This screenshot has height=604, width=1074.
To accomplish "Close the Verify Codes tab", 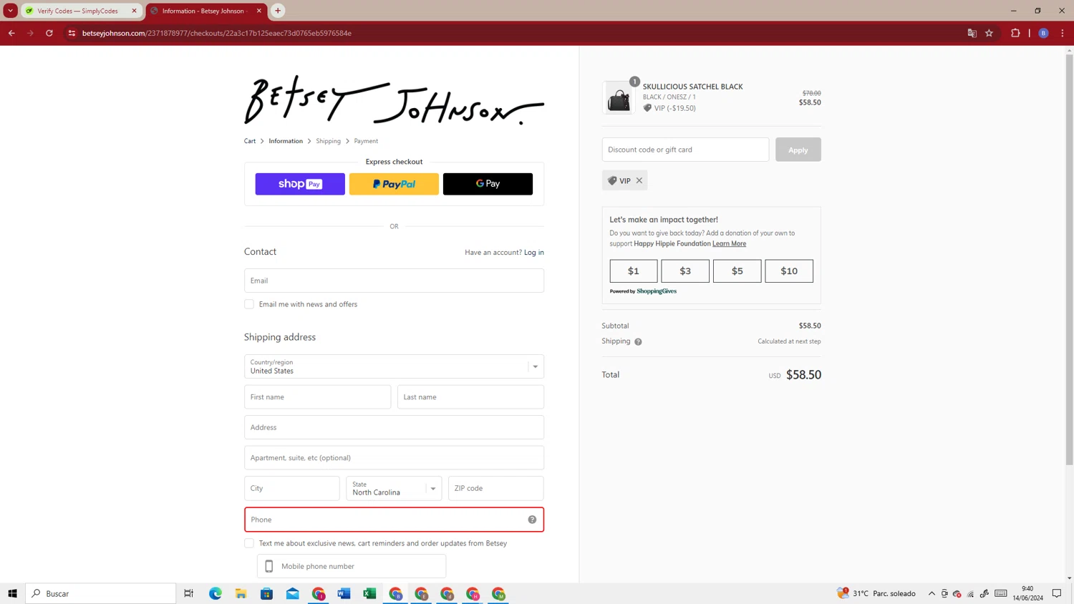I will pyautogui.click(x=134, y=11).
